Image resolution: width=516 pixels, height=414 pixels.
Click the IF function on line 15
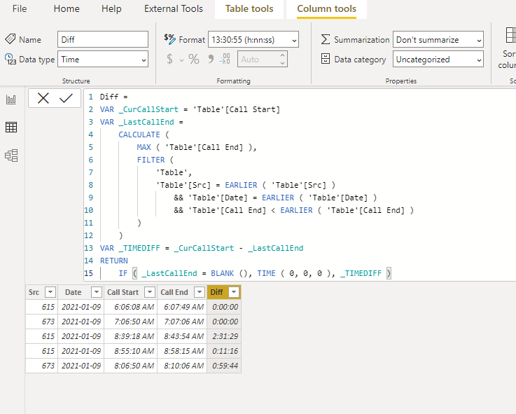pos(123,273)
